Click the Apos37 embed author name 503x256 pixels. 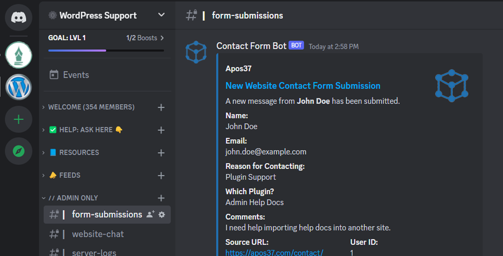(x=239, y=68)
